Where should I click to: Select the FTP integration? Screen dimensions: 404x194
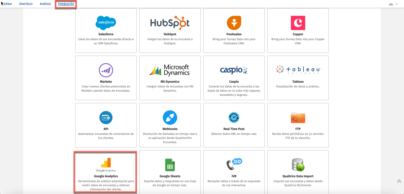298,125
